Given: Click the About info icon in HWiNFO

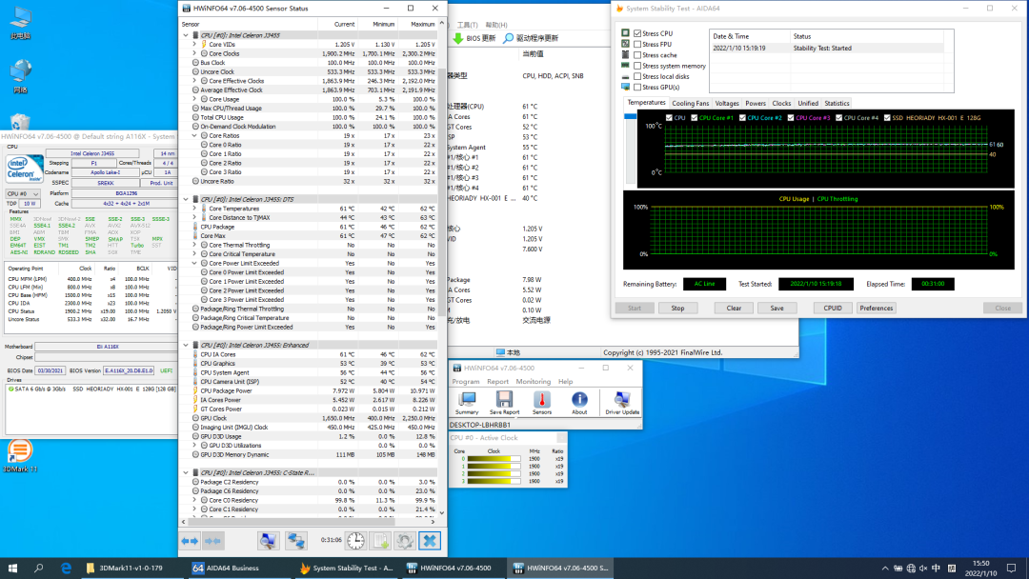Looking at the screenshot, I should (x=579, y=401).
